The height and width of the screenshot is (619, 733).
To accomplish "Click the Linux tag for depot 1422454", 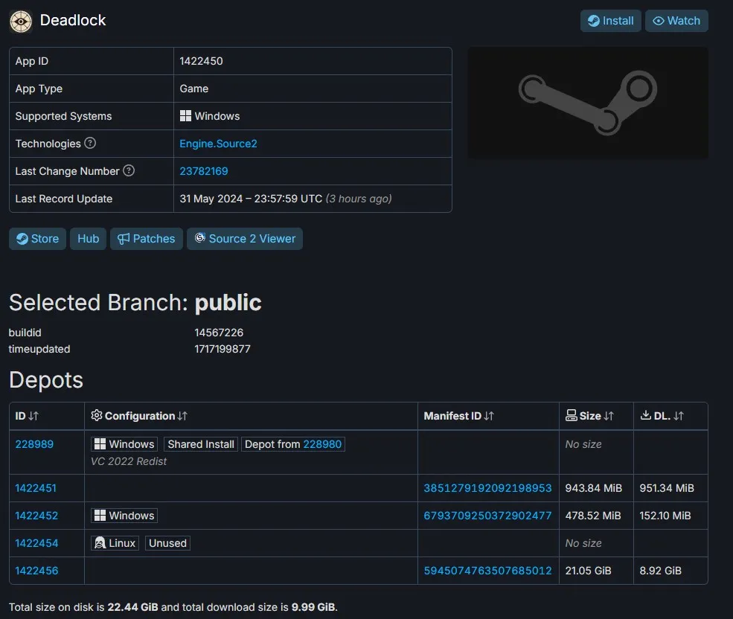I will point(115,543).
